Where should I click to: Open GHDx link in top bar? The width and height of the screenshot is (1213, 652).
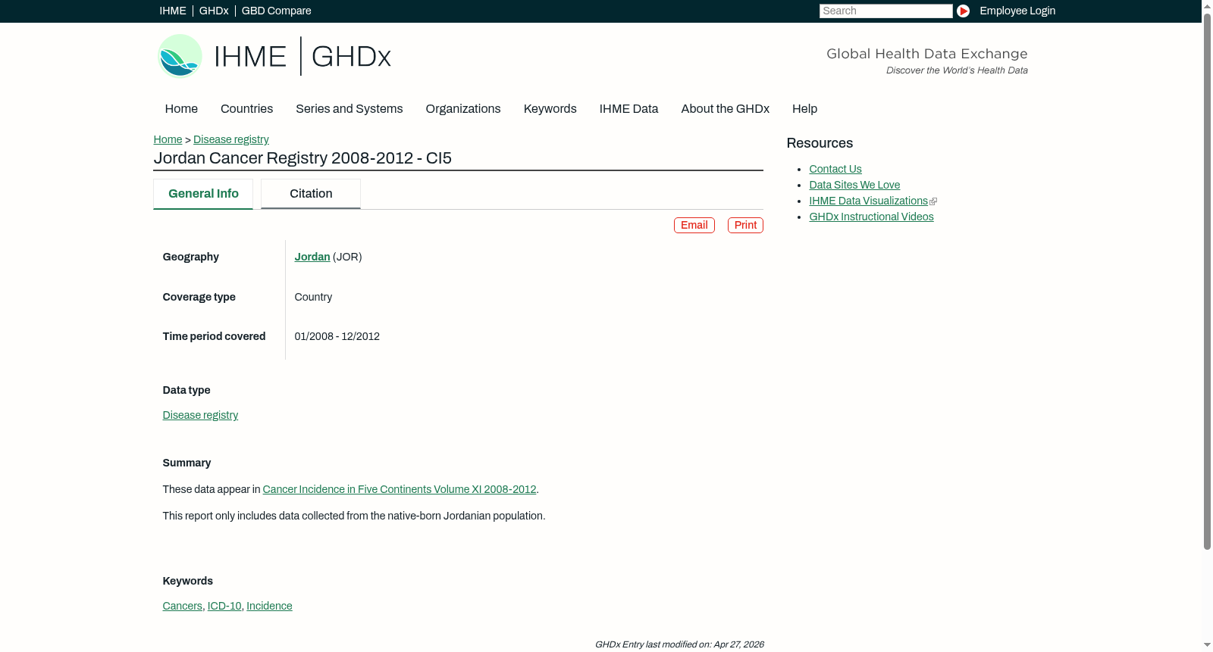214,11
